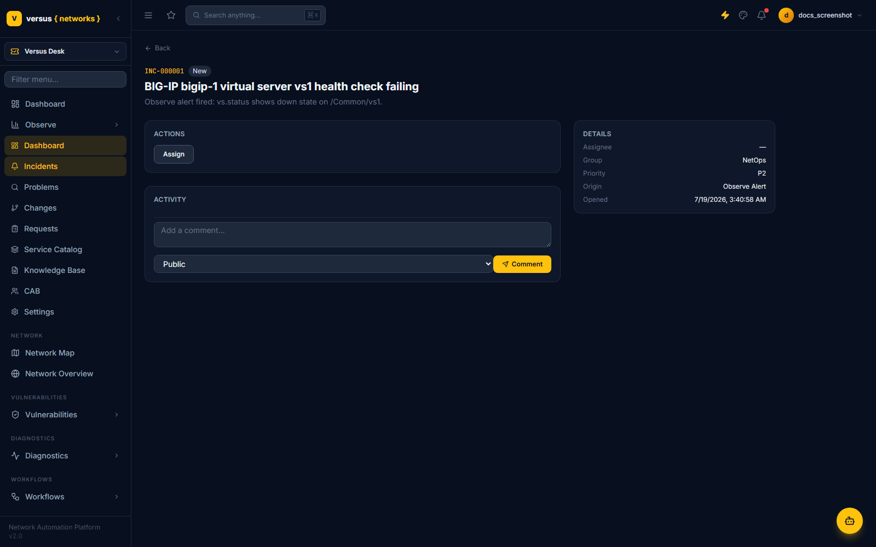
Task: Go Back to the previous page
Action: [158, 48]
